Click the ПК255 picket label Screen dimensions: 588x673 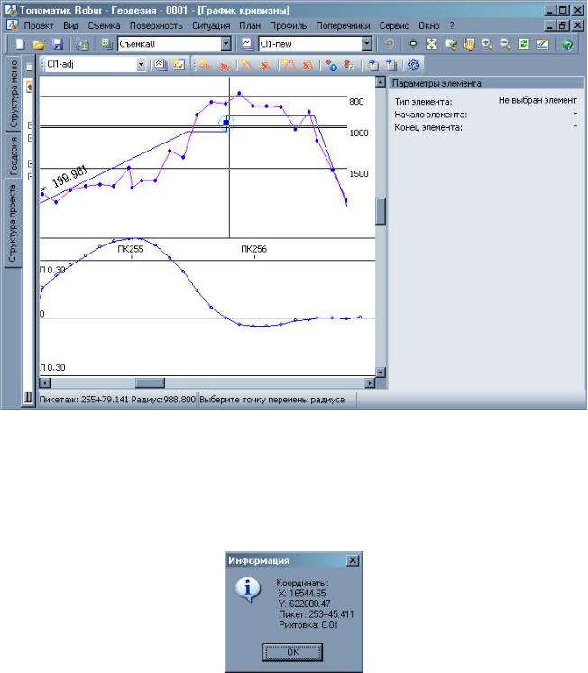131,249
